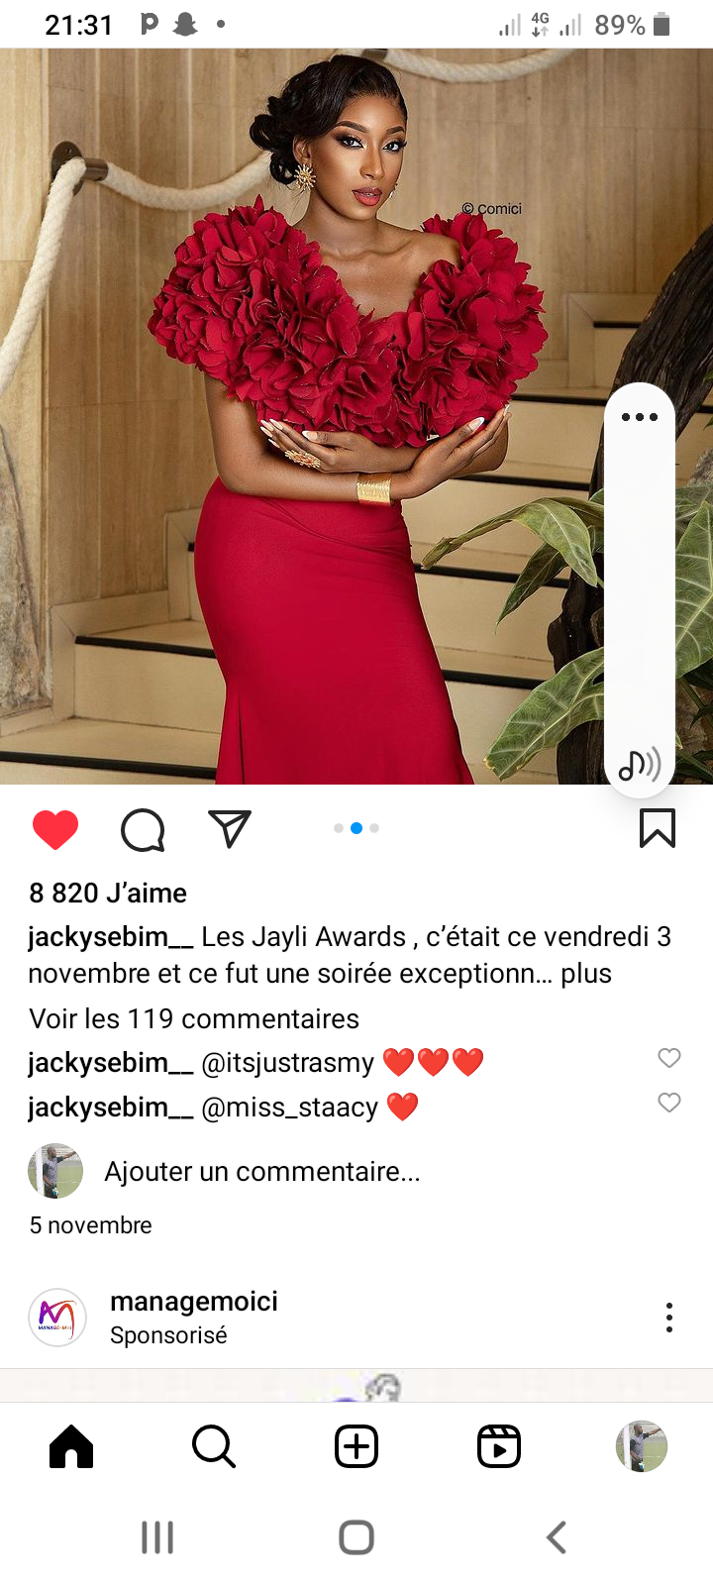This screenshot has height=1585, width=713.
Task: Open your profile from the bottom bar
Action: coord(642,1447)
